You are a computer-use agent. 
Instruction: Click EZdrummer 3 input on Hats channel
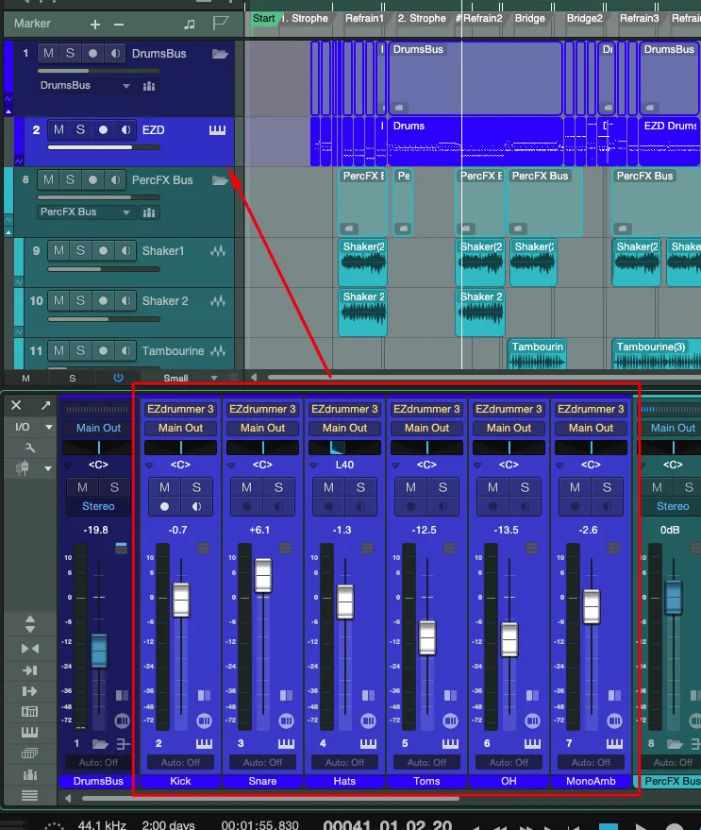(x=344, y=409)
